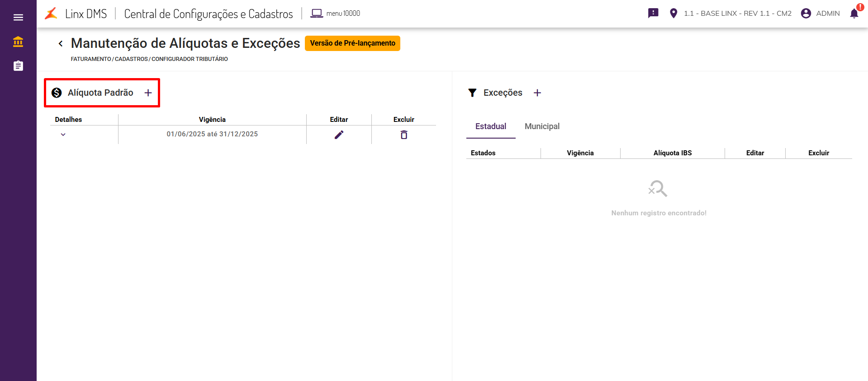Click the menu 10000 computer icon
This screenshot has width=868, height=381.
317,14
